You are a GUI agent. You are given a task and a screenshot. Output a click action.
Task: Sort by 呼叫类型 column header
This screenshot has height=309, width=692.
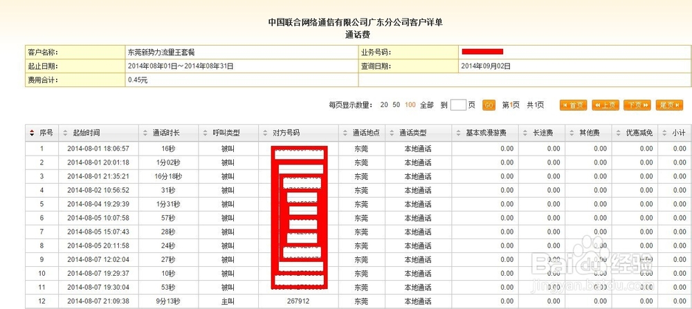pyautogui.click(x=228, y=133)
